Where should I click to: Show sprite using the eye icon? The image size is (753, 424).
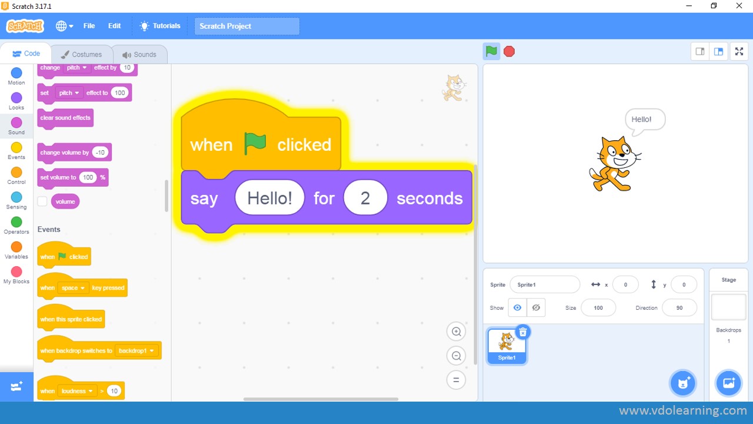coord(517,307)
